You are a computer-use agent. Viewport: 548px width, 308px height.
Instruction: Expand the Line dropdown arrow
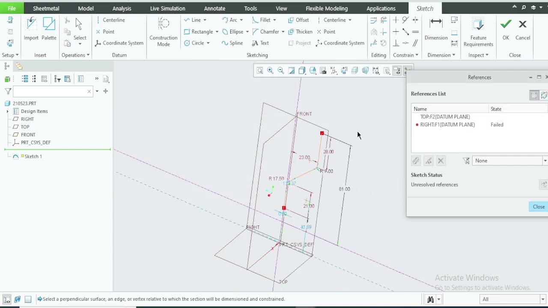(x=205, y=20)
